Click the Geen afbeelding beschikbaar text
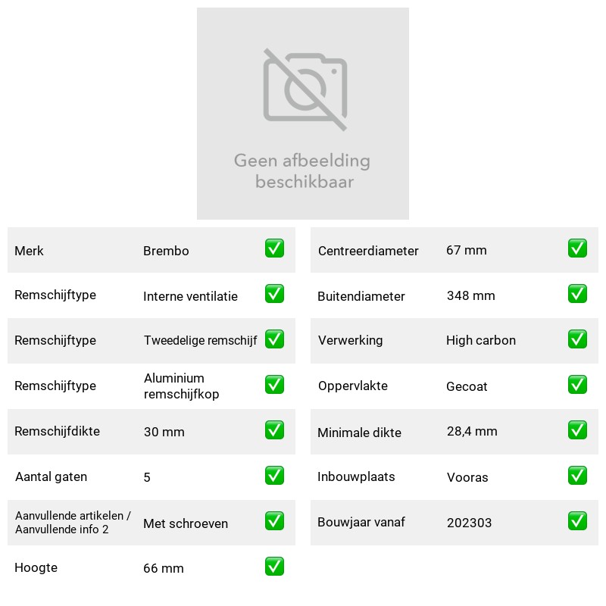Screen dimensions: 606x606 click(302, 171)
